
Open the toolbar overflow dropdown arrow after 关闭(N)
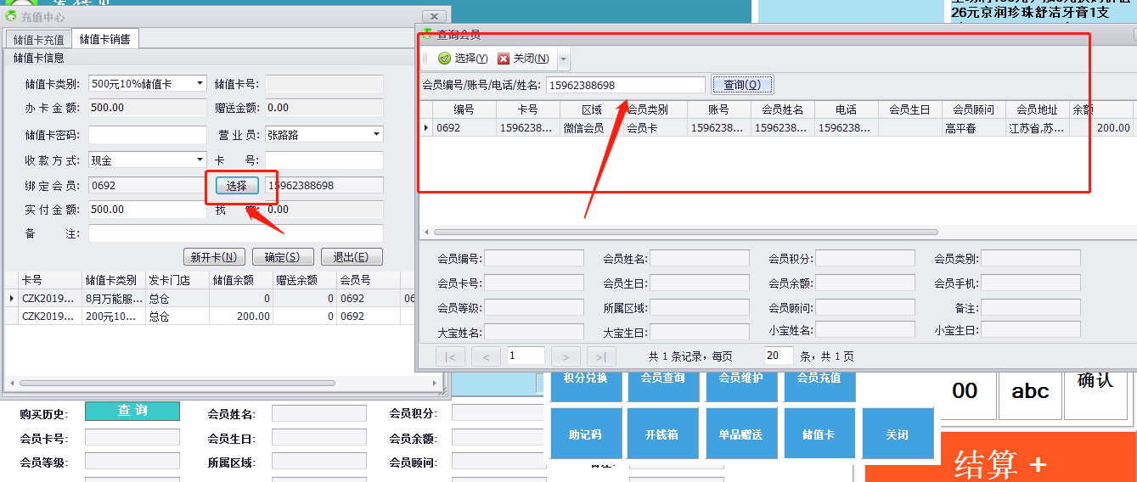point(564,59)
